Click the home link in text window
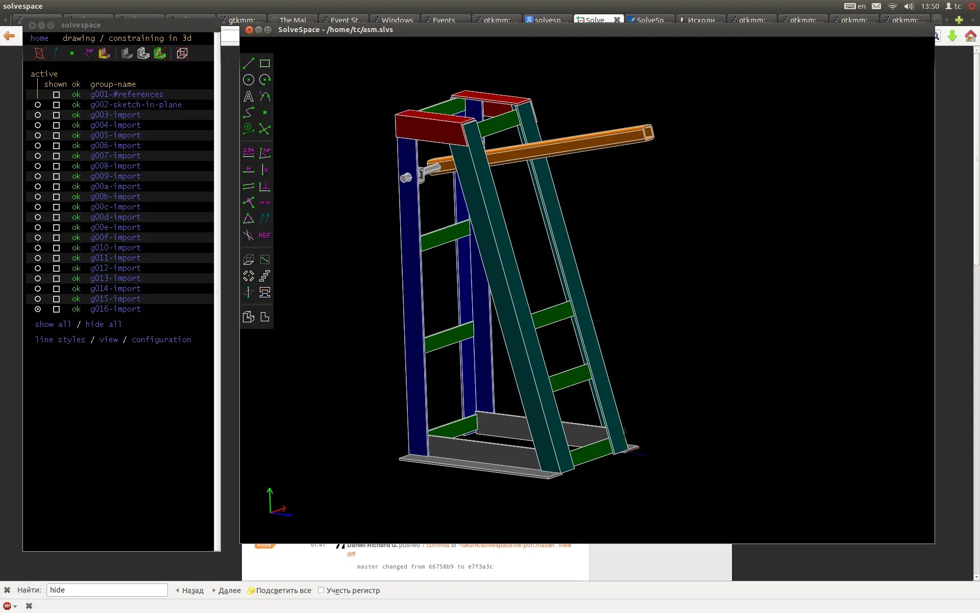This screenshot has height=613, width=980. coord(39,38)
